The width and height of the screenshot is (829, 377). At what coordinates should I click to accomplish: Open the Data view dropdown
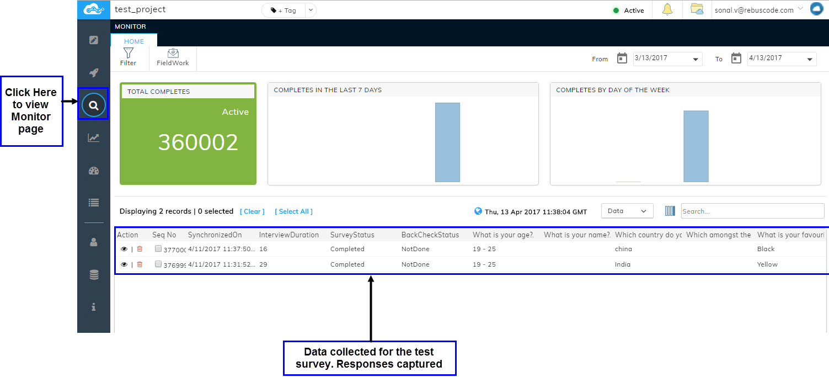(627, 211)
